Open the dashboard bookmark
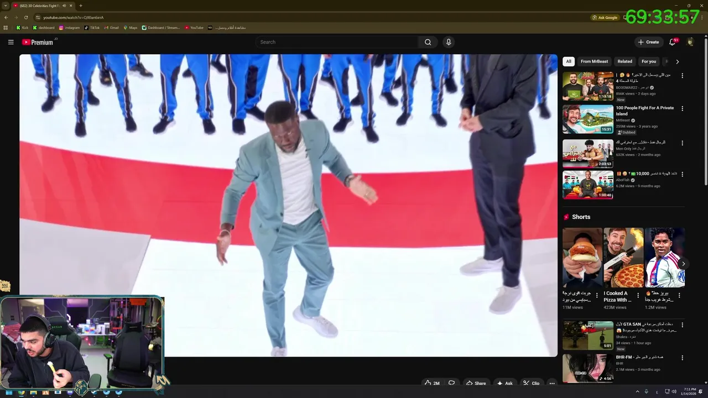The height and width of the screenshot is (398, 708). pos(44,28)
